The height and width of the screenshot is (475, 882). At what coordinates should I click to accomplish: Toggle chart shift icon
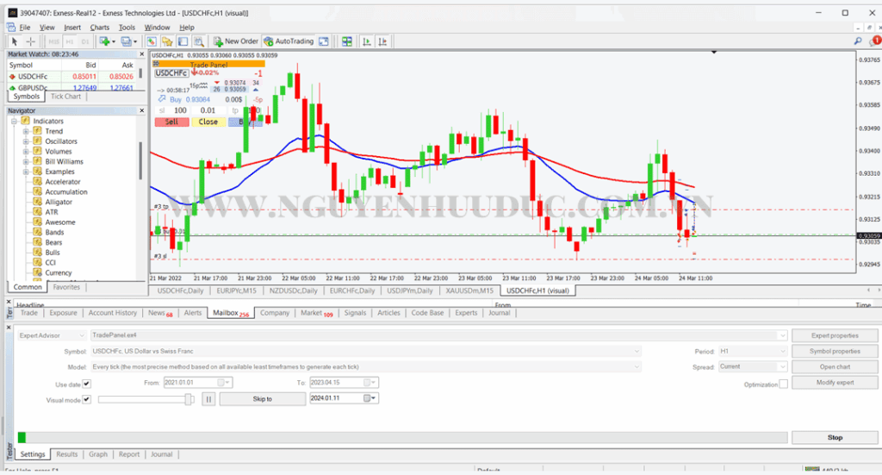tap(383, 41)
